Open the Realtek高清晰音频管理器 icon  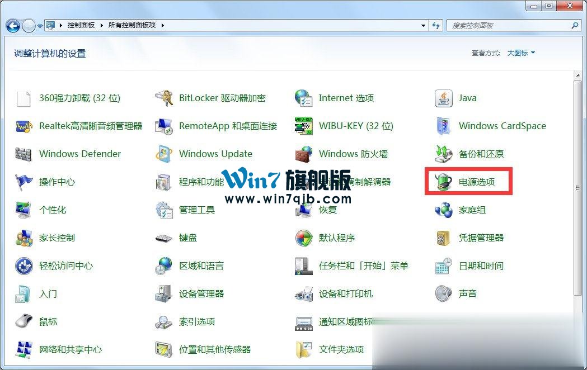[x=24, y=126]
